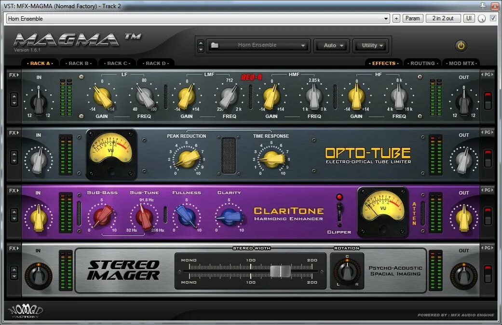502x325 pixels.
Task: Click the LF GAIN knob on REQ-4
Action: 102,96
